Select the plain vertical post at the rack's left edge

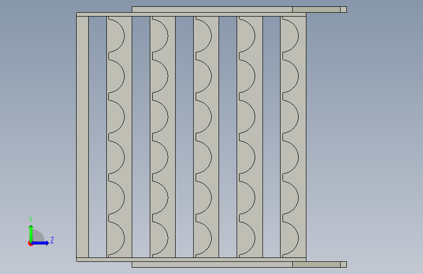pos(82,137)
